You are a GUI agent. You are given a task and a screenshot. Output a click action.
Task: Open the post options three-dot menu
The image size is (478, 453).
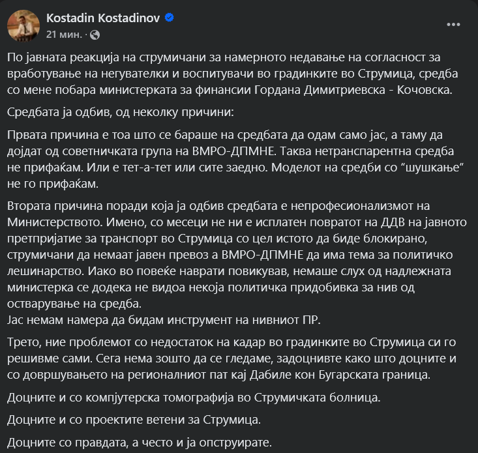click(x=453, y=24)
